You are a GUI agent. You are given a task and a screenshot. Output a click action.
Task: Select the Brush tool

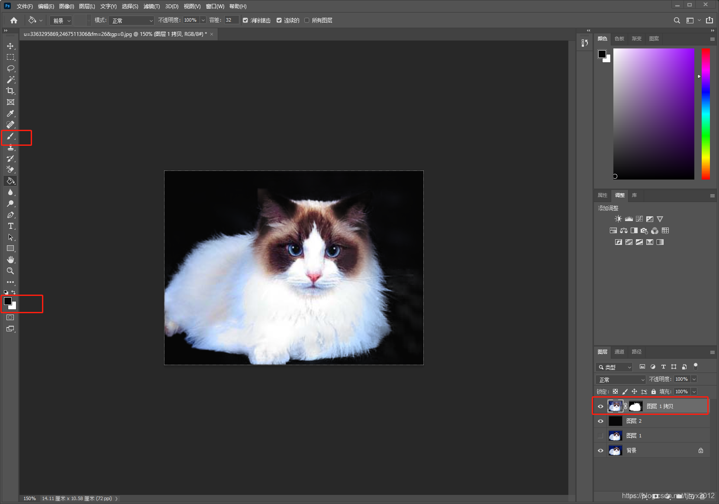(10, 136)
